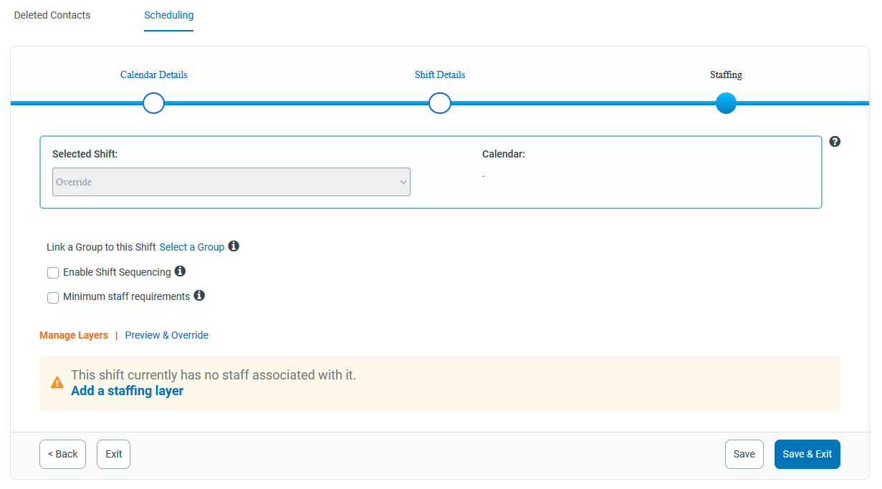
Task: Uncheck the Enable Shift Sequencing checkbox
Action: (53, 272)
